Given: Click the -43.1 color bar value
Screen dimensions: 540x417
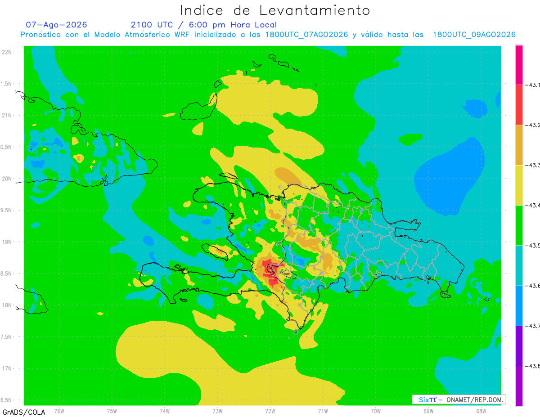Looking at the screenshot, I should [x=532, y=85].
